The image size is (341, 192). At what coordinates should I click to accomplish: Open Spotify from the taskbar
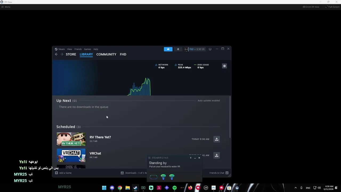174,188
